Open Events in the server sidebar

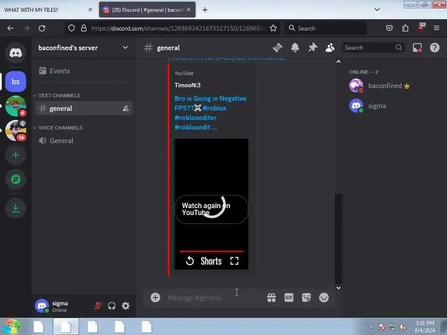(x=83, y=71)
